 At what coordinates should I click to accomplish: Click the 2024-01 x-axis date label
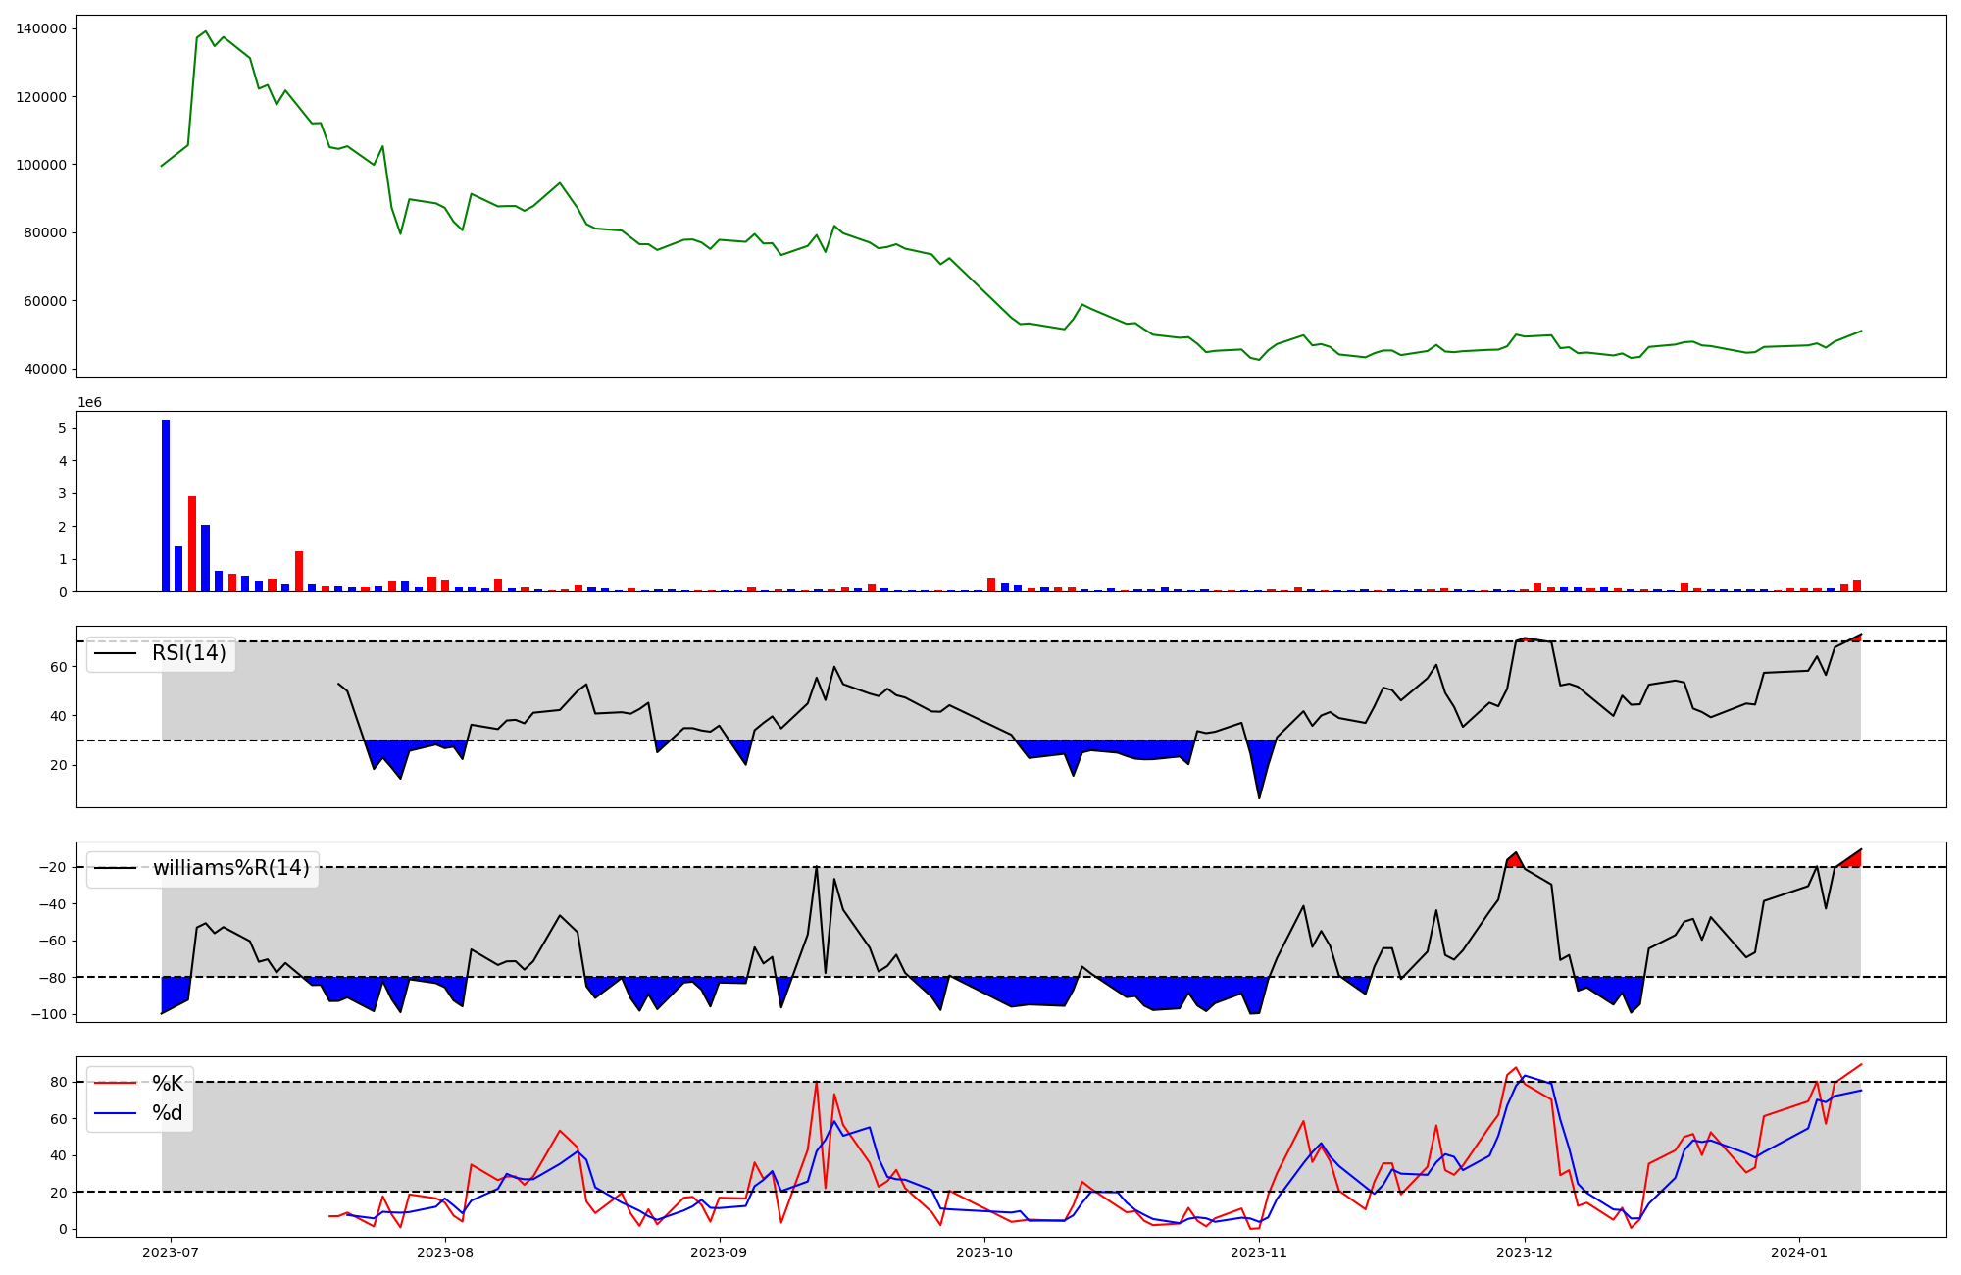pyautogui.click(x=1799, y=1252)
